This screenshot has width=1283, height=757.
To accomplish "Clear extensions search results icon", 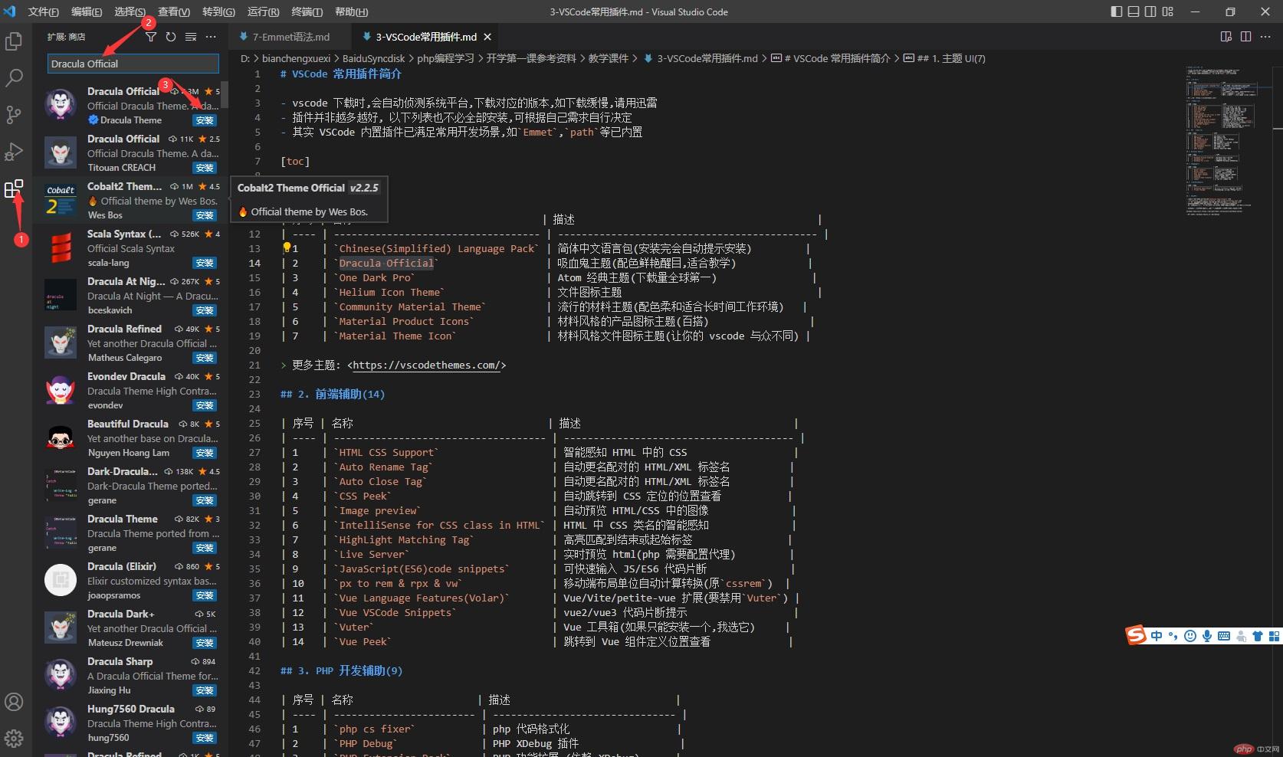I will tap(191, 37).
